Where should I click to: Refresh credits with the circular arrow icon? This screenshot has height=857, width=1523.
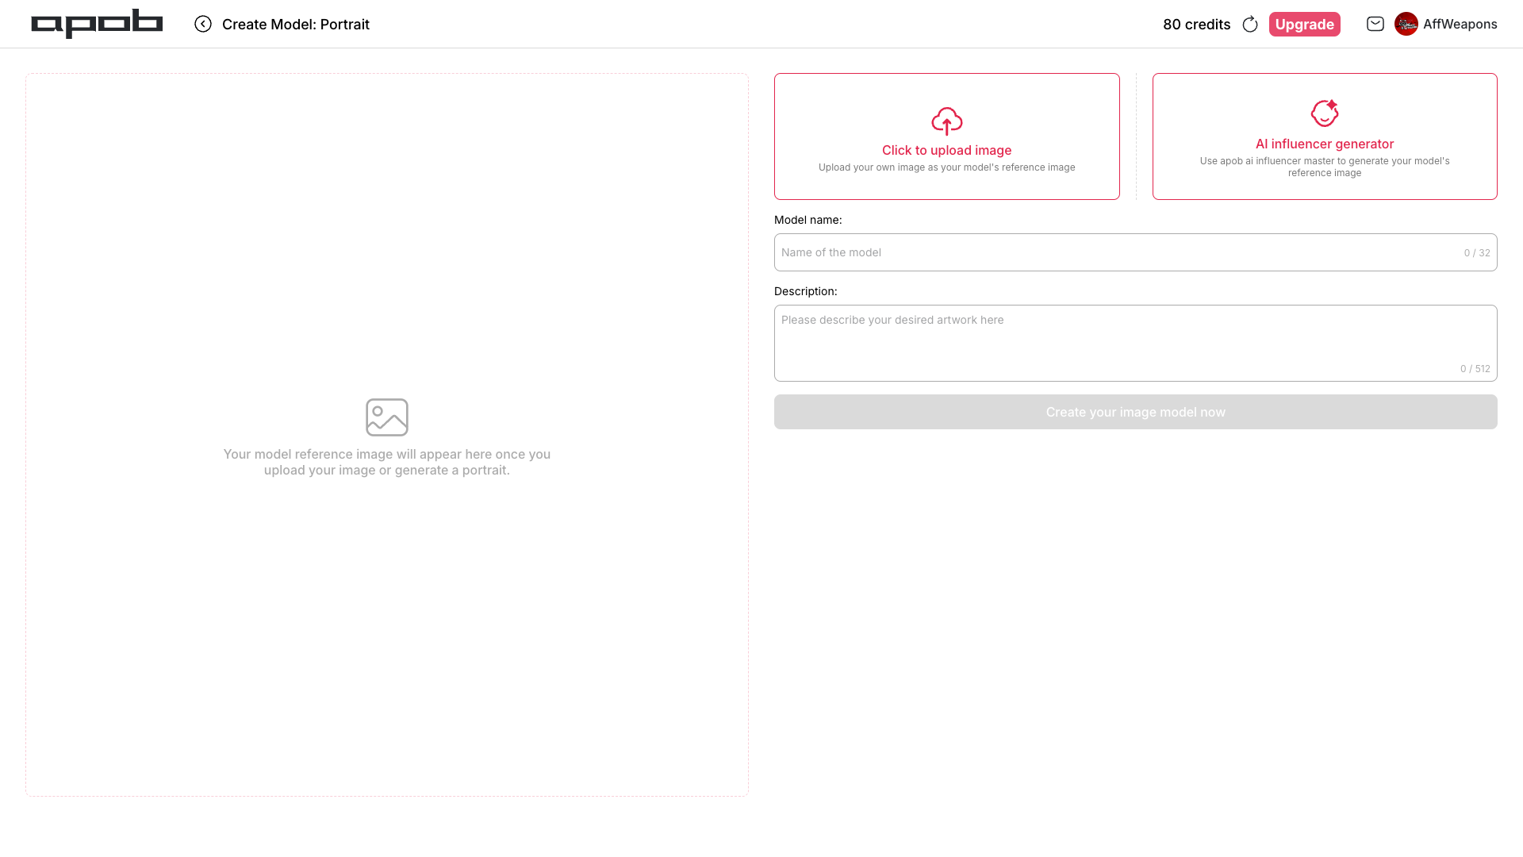point(1250,25)
